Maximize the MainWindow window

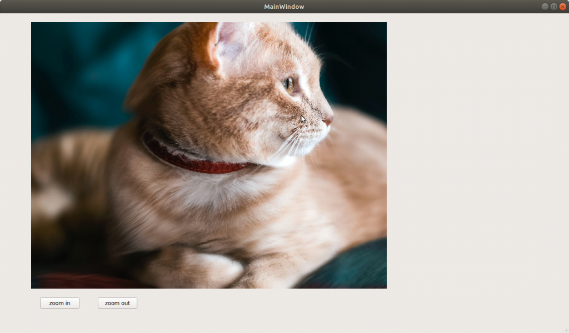coord(553,7)
